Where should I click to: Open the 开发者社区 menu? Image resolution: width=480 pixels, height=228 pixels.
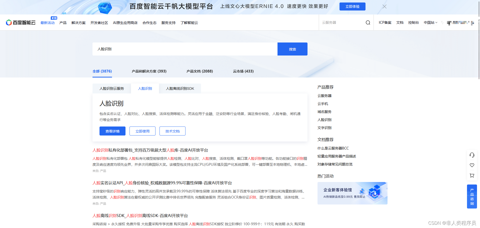pos(99,23)
